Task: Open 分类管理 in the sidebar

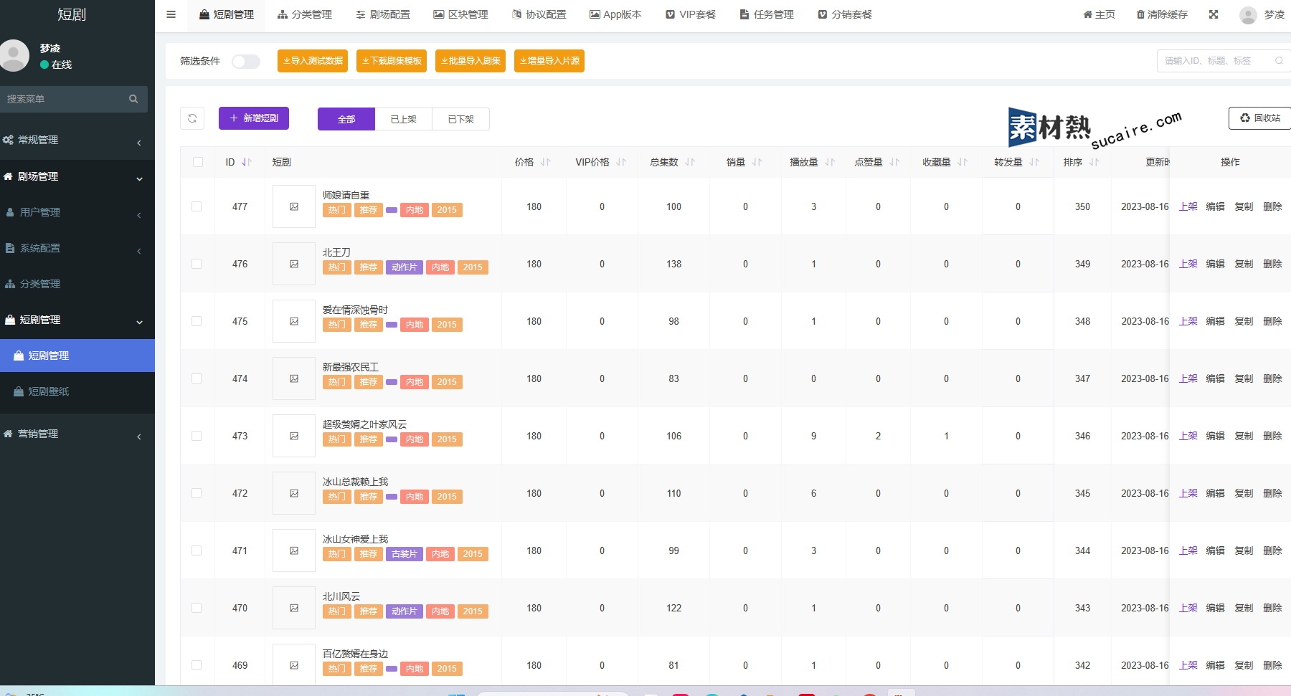Action: pyautogui.click(x=77, y=284)
